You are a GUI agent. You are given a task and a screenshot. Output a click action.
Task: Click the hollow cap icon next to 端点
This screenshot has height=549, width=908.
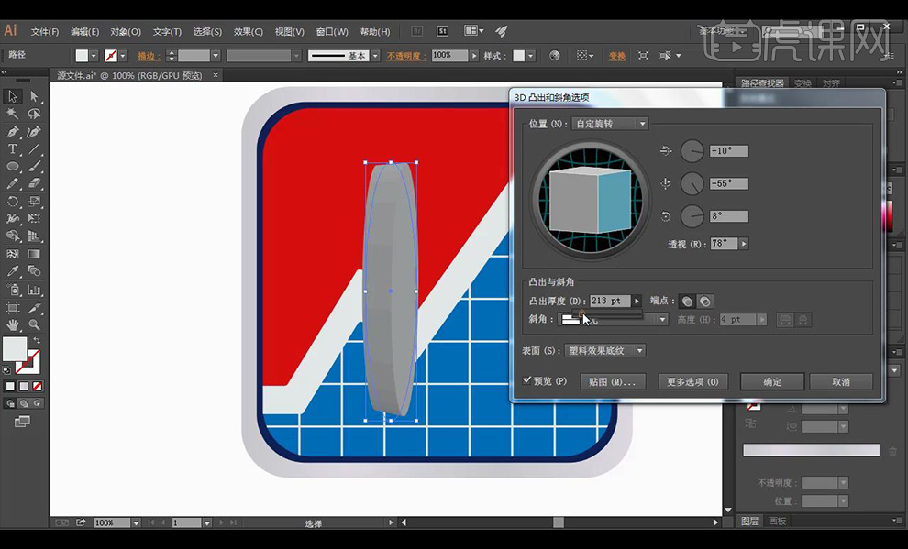tap(704, 302)
